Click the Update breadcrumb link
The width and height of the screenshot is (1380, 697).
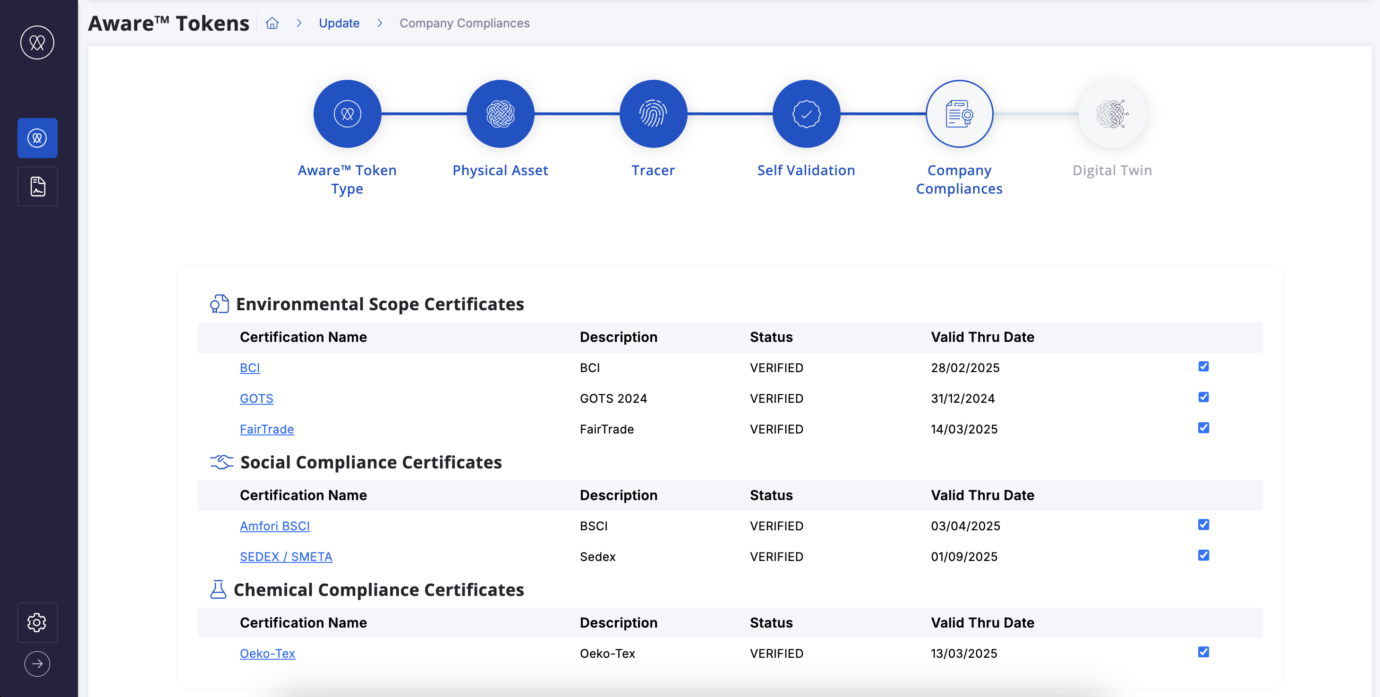click(339, 23)
